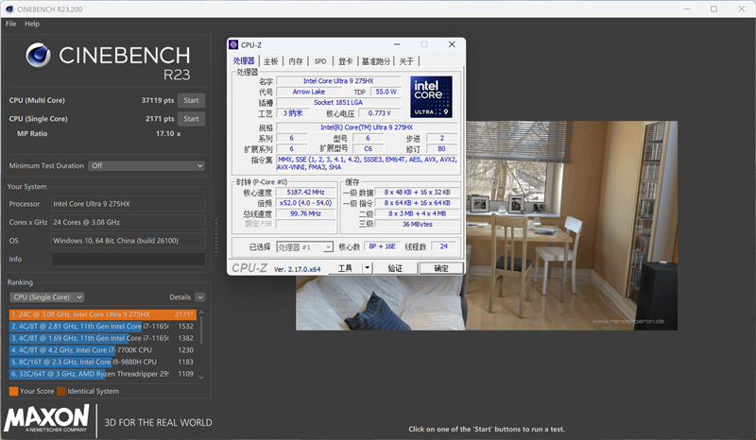Click the CPU-Z title bar app icon

pos(234,44)
